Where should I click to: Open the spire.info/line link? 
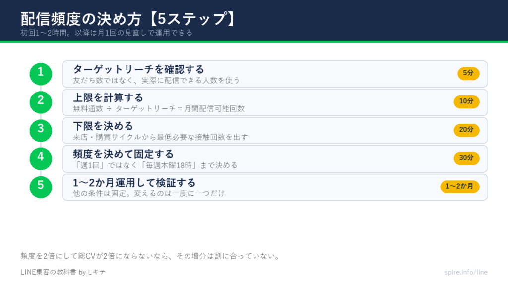(466, 272)
